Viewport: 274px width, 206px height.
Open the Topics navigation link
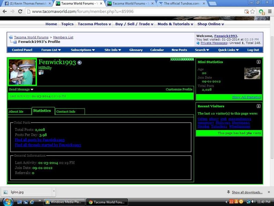click(67, 24)
